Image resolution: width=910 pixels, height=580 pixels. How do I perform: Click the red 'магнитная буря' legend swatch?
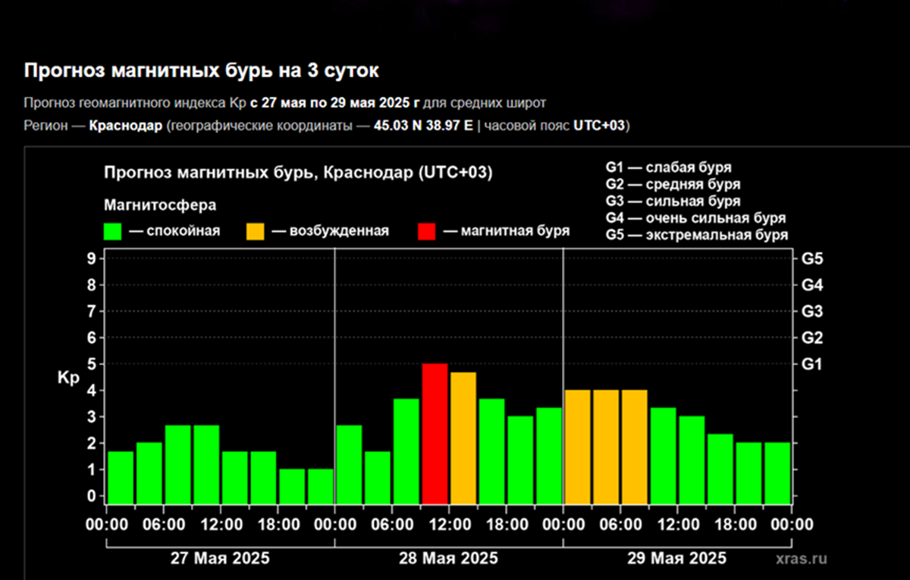(x=427, y=231)
